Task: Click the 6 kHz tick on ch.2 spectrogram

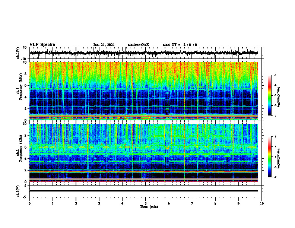Action: [26, 147]
